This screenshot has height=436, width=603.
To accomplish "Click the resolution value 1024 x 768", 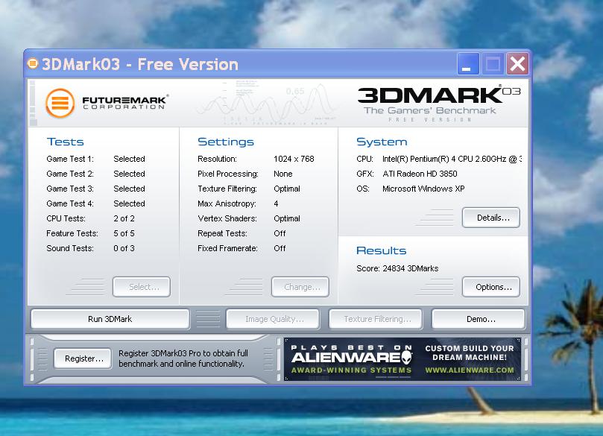I will [x=294, y=159].
